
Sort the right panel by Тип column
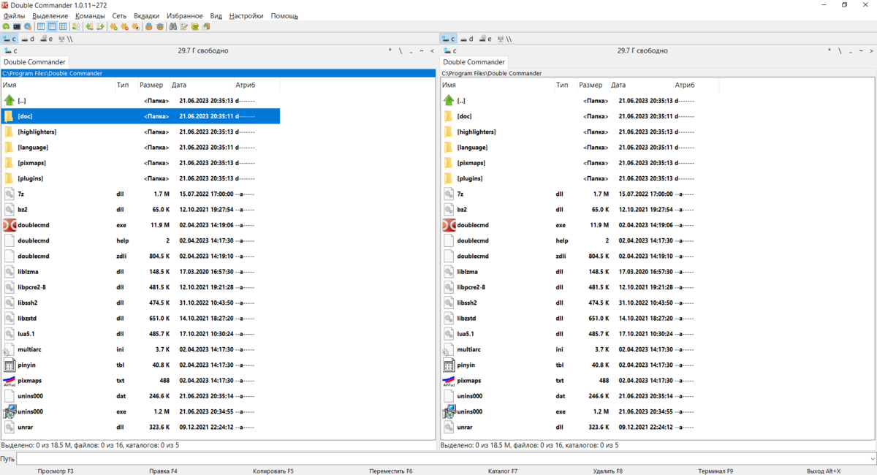(x=565, y=85)
